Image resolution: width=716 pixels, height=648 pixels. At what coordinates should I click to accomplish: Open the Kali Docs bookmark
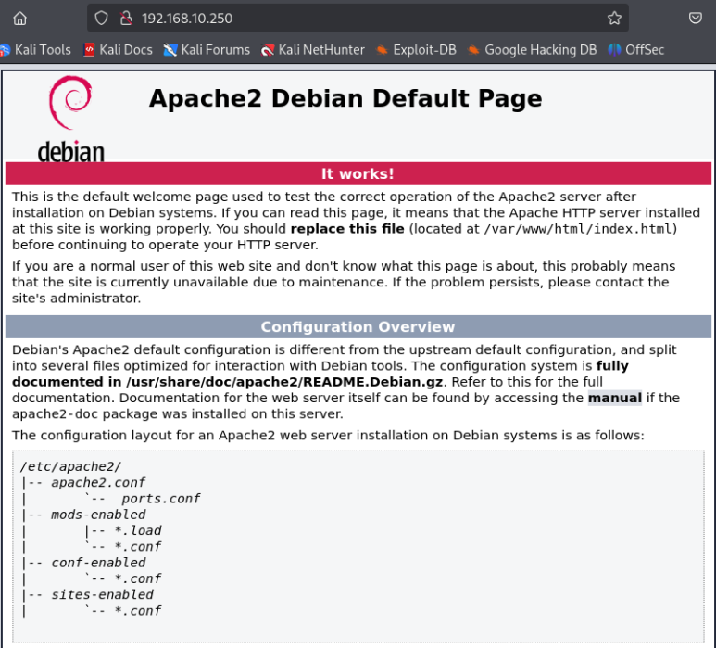click(119, 49)
